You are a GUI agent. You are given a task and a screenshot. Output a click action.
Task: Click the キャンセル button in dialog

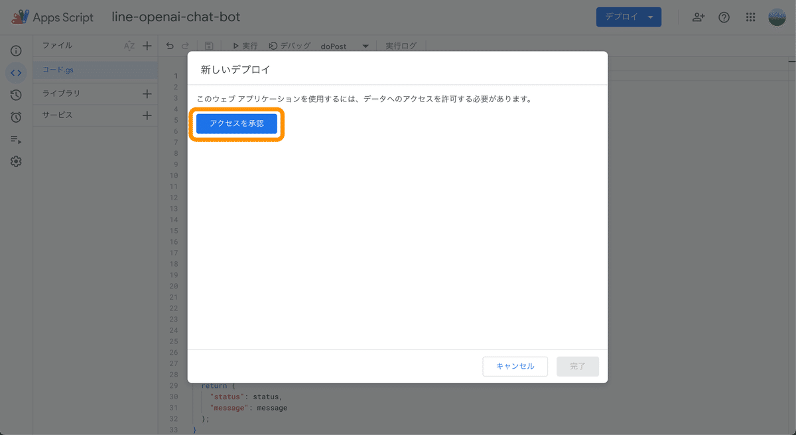tap(515, 366)
